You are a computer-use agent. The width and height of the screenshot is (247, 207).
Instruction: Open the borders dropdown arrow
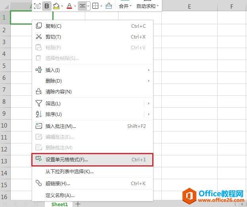tap(101, 6)
